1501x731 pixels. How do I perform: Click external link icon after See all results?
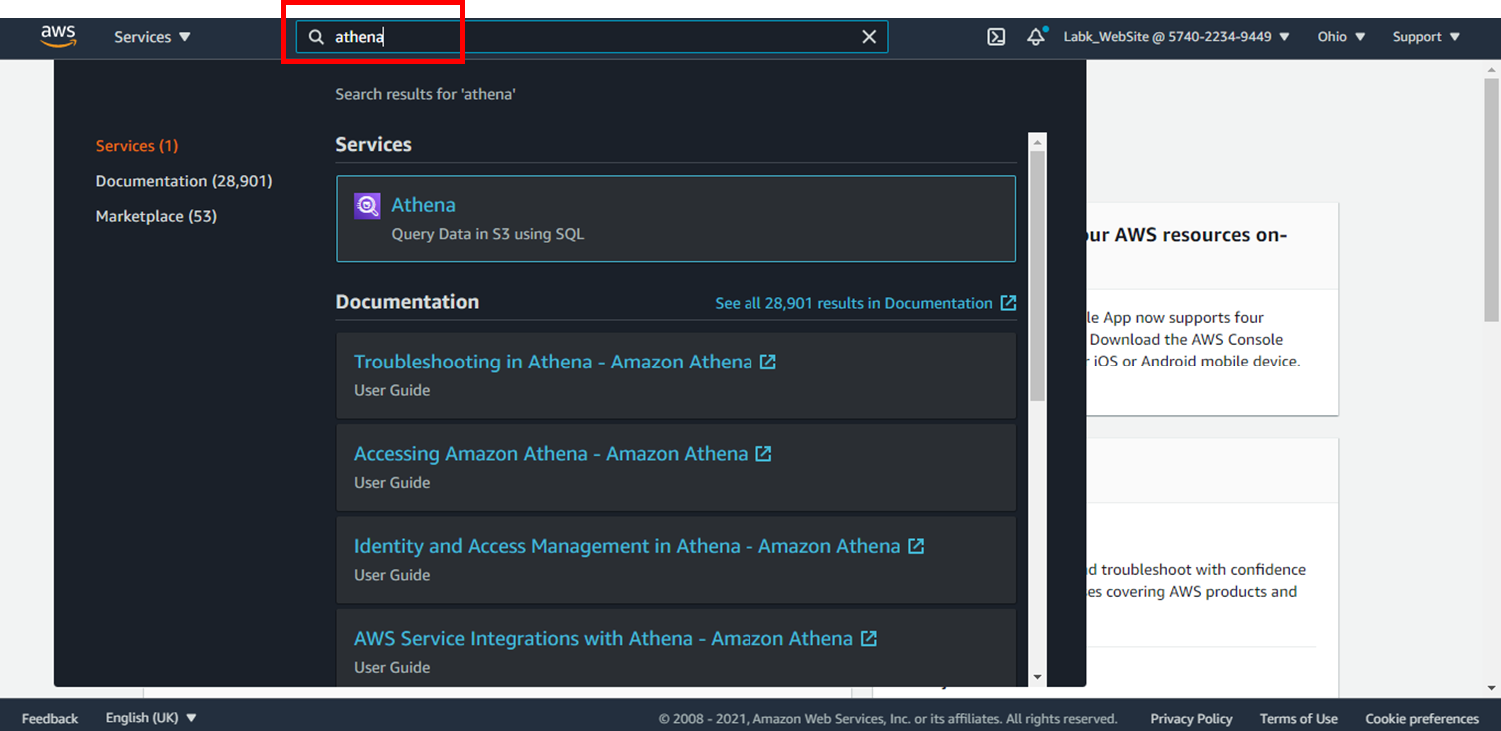click(1008, 303)
